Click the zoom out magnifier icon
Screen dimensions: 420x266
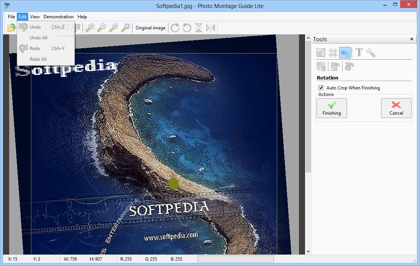tap(101, 28)
